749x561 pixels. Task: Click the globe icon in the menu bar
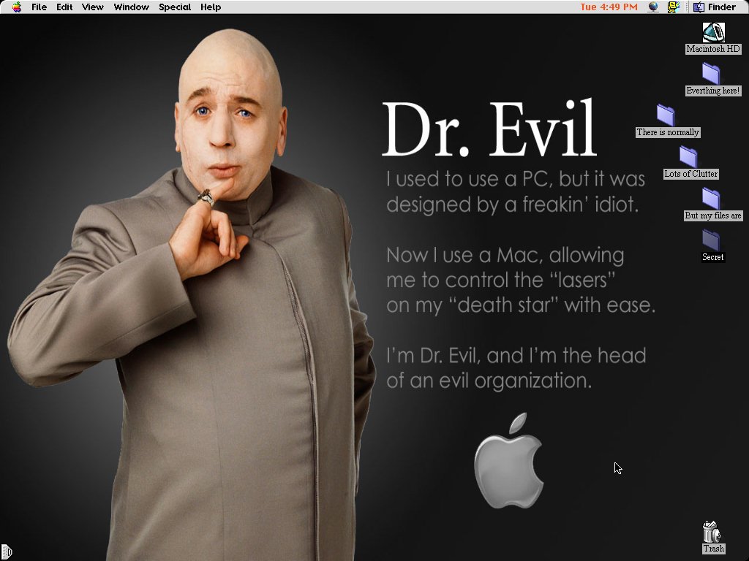(653, 7)
